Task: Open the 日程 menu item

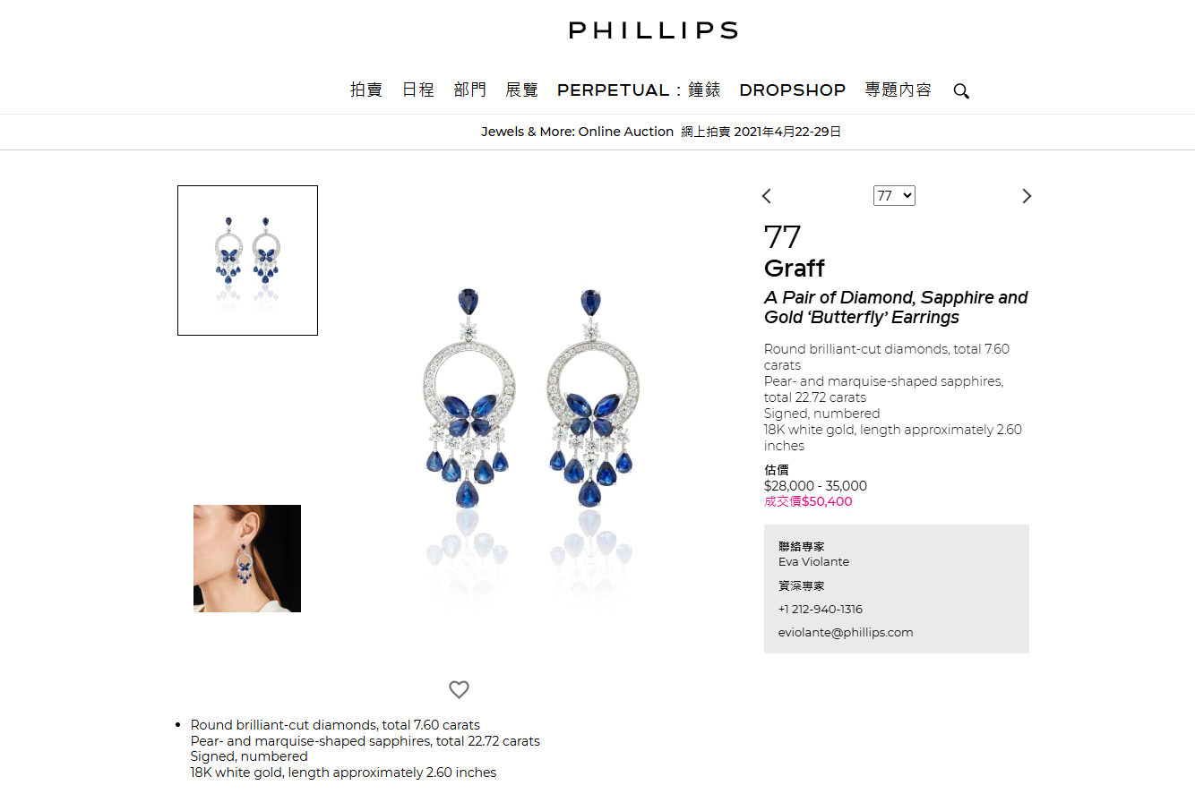Action: (x=418, y=90)
